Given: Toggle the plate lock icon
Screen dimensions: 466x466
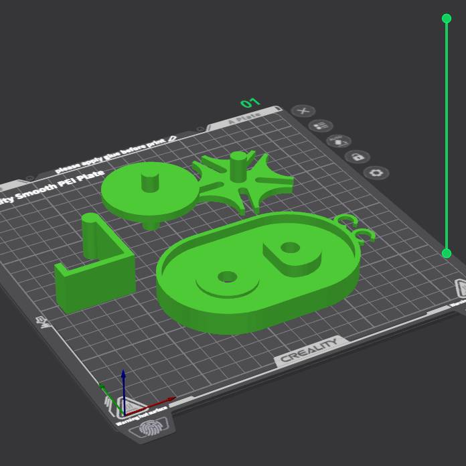Looking at the screenshot, I should coord(358,157).
